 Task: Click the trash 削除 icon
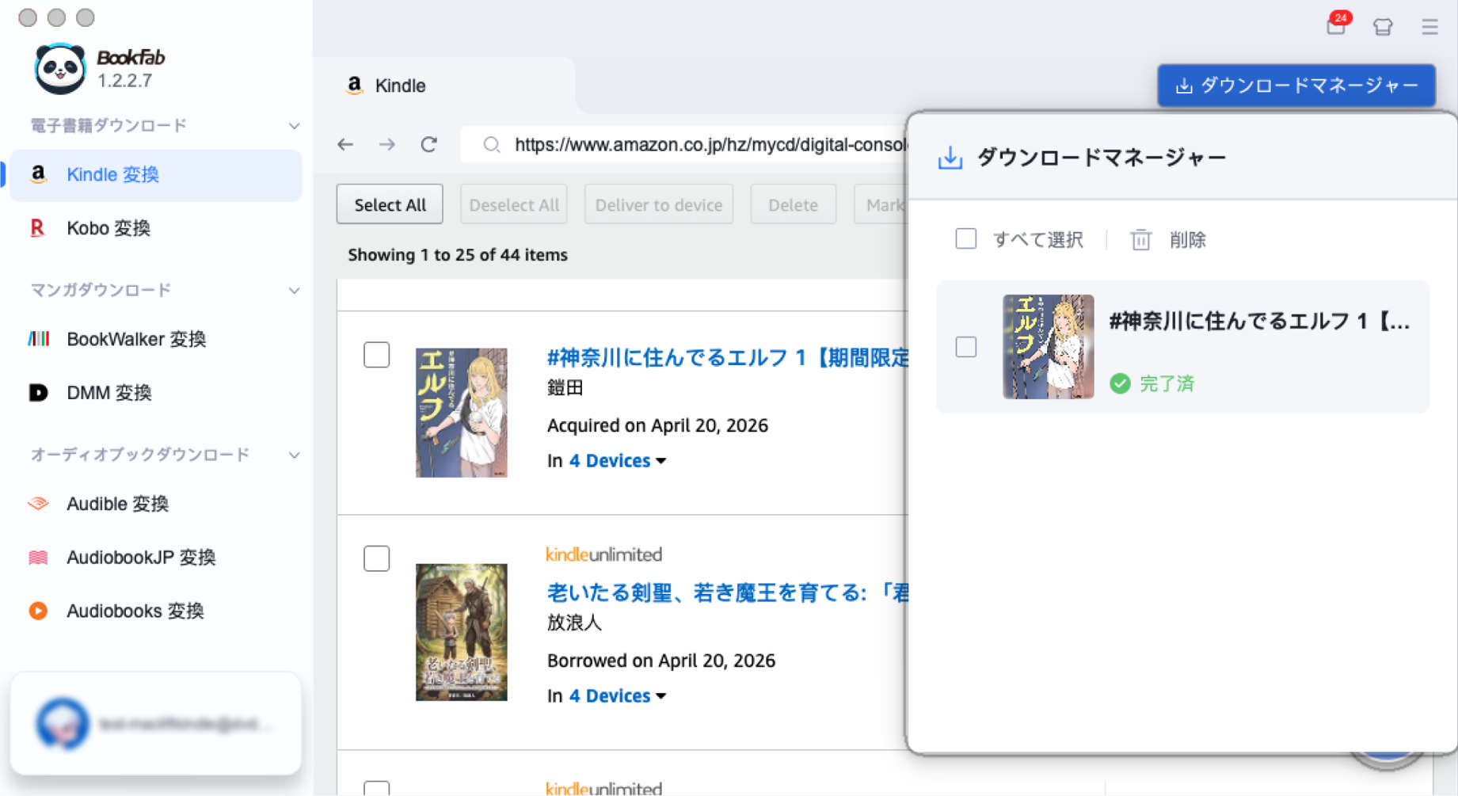click(1140, 239)
